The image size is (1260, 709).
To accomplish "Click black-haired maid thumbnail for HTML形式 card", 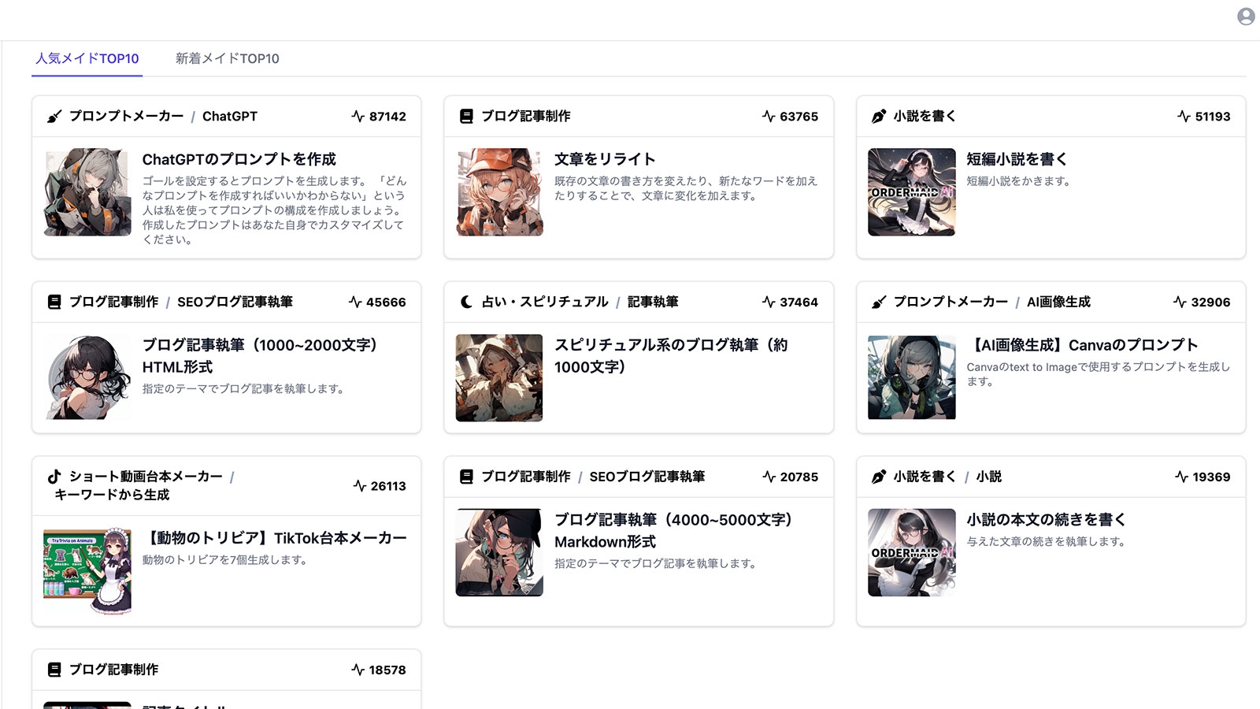I will coord(87,377).
